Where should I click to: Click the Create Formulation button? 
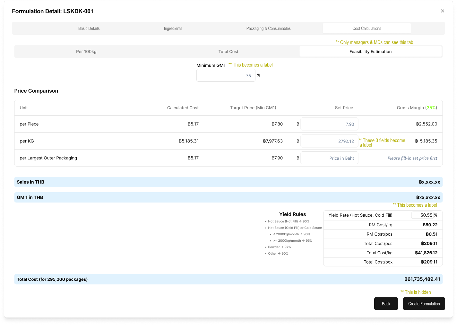click(x=424, y=303)
